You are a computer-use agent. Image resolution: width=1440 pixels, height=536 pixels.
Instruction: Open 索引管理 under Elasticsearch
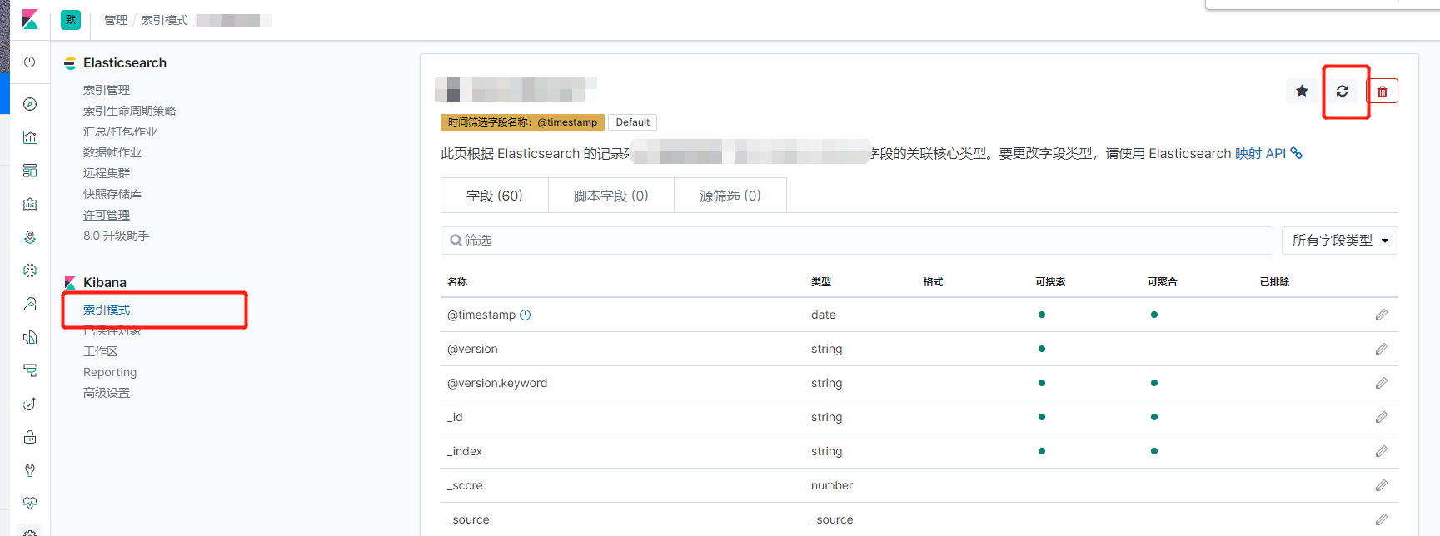(x=107, y=90)
